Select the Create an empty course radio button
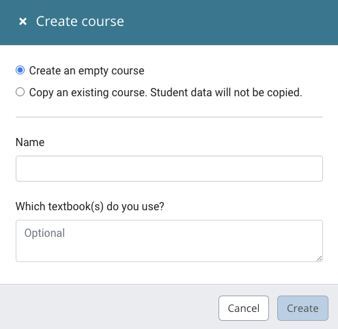The image size is (338, 329). click(20, 70)
